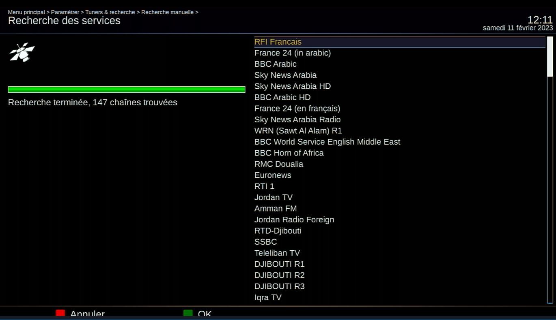The height and width of the screenshot is (320, 556).
Task: Click the breadcrumb menu path text
Action: [x=103, y=12]
